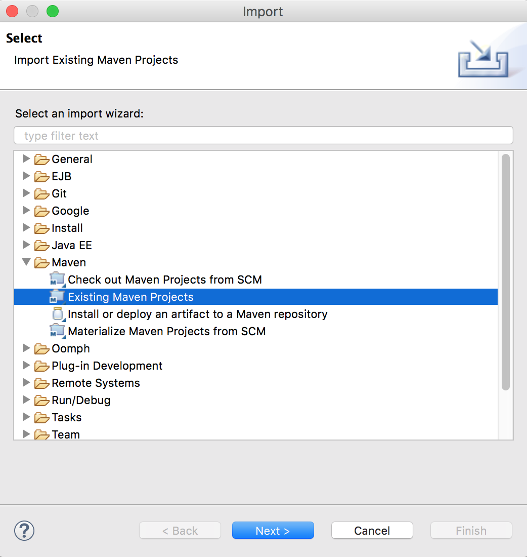Viewport: 527px width, 557px height.
Task: Select Install or deploy an artifact entry
Action: coord(198,314)
